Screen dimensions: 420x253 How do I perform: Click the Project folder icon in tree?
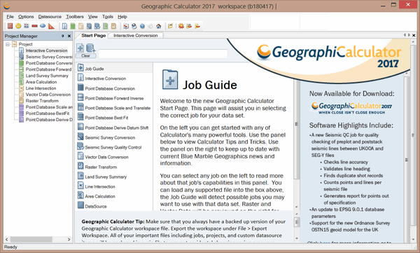point(15,44)
